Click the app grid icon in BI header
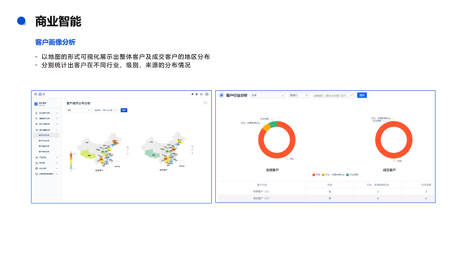This screenshot has height=260, width=462. coord(35,94)
